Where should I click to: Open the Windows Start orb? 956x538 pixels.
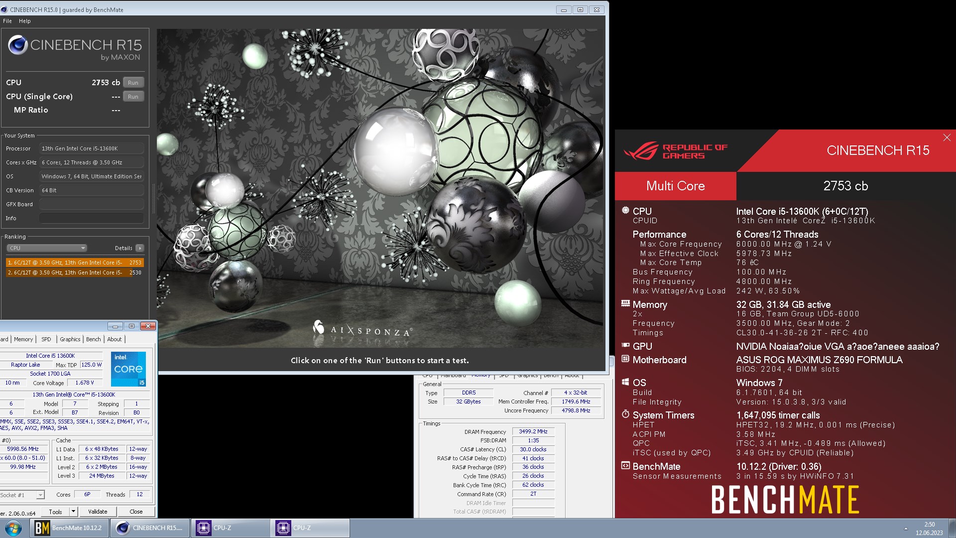click(x=13, y=528)
